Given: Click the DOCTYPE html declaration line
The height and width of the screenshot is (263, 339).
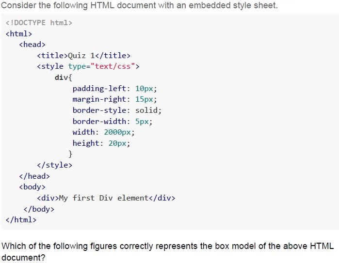Looking at the screenshot, I should [x=39, y=23].
